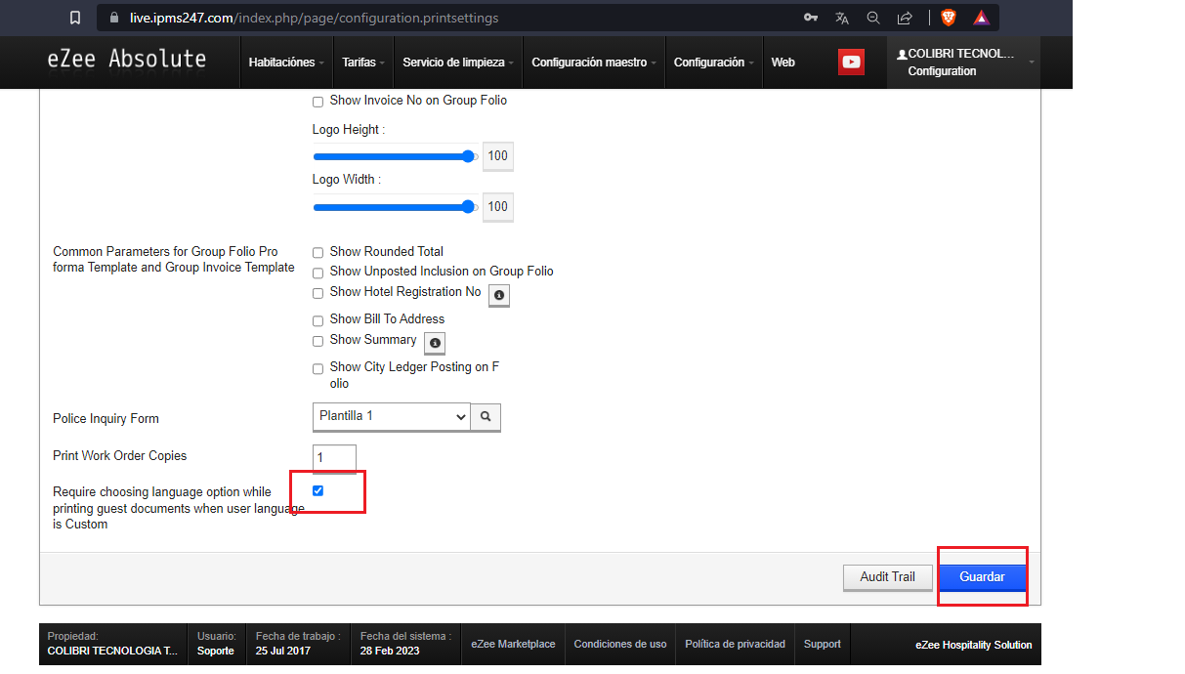This screenshot has height=674, width=1185.
Task: Preview Police Inquiry Form with the magnifier button
Action: point(486,417)
